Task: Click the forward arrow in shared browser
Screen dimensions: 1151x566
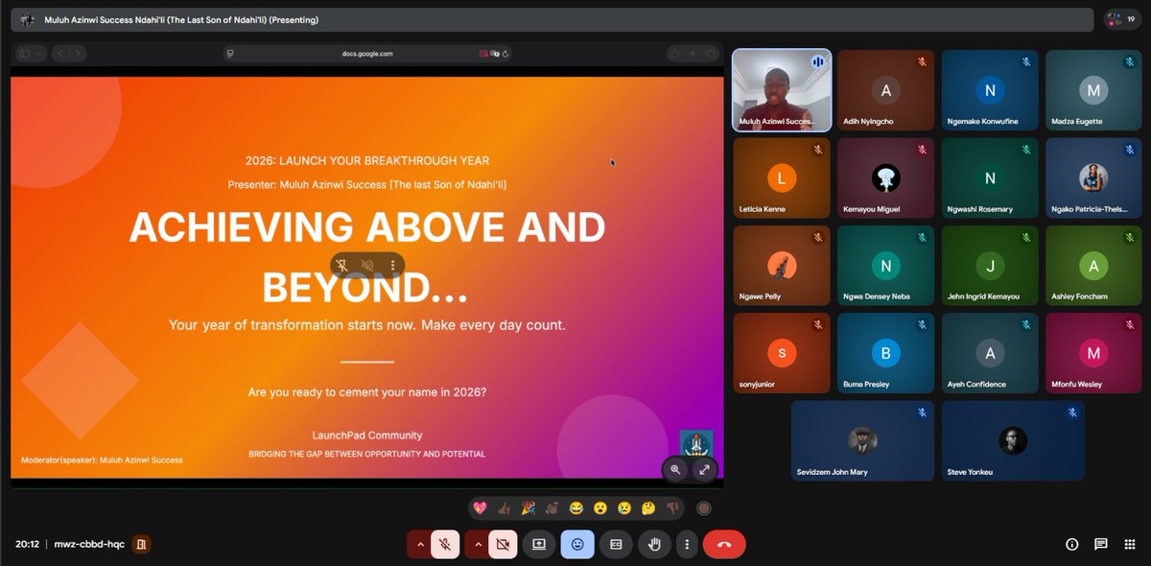Action: tap(78, 54)
